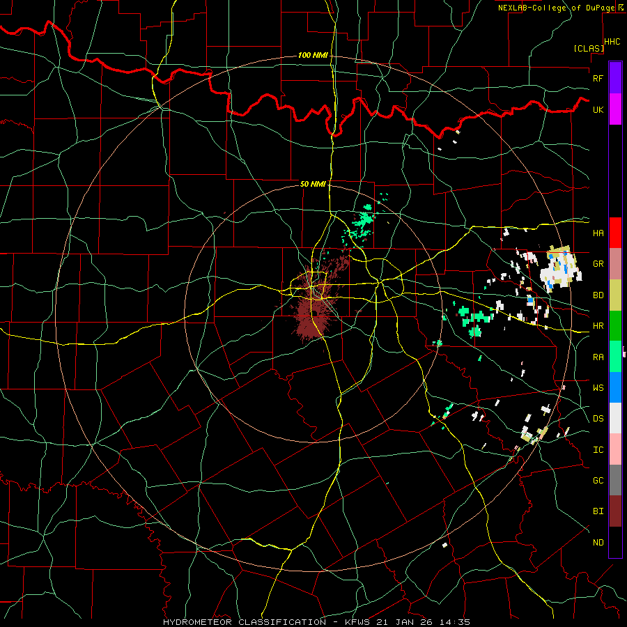This screenshot has height=627, width=627.
Task: Pick the RA light green legend swatch
Action: (x=615, y=357)
